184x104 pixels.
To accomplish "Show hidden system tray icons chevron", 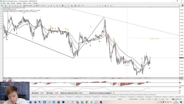I will point(159,102).
